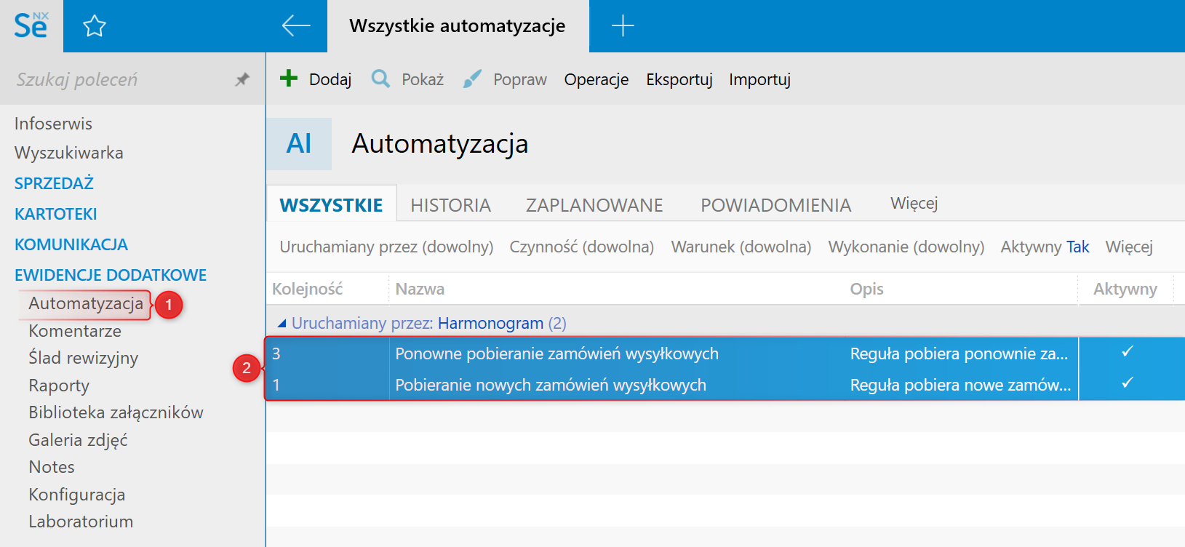Screen dimensions: 1185x547
Task: Pin the command search panel
Action: (242, 79)
